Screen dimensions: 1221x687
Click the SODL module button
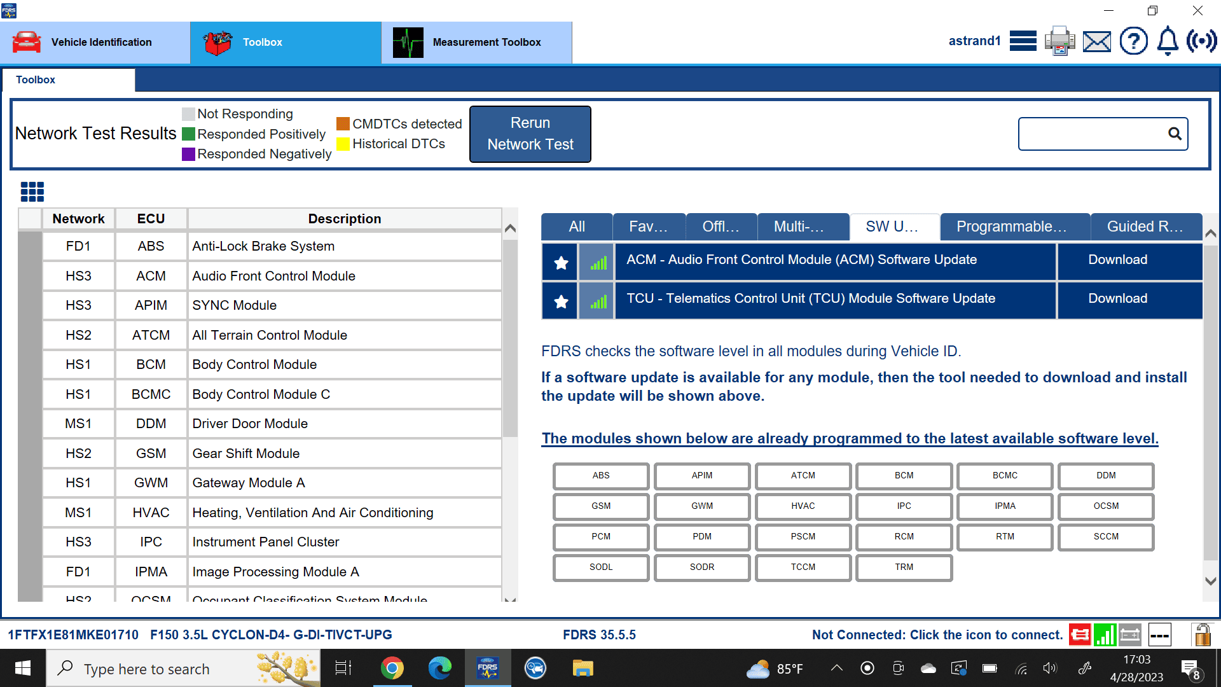click(x=601, y=567)
